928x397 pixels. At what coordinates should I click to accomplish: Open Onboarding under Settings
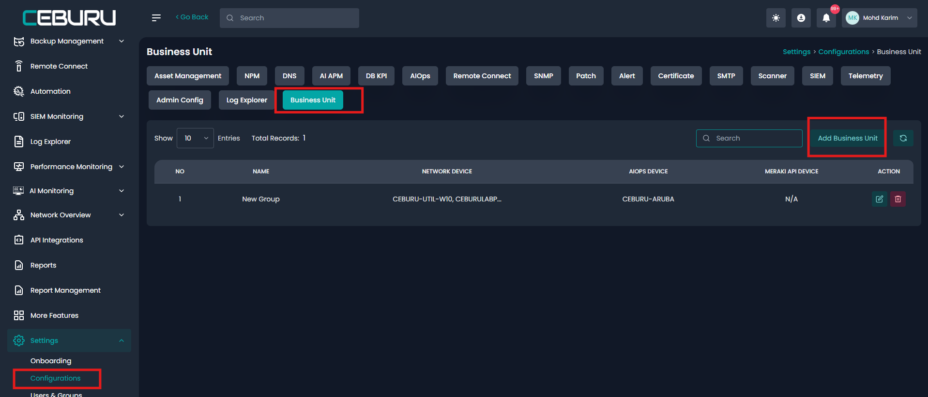tap(51, 361)
